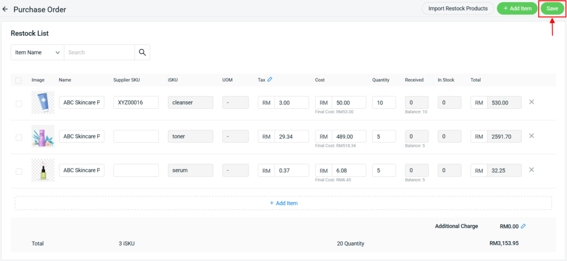The width and height of the screenshot is (567, 261).
Task: Edit tax using the pencil icon
Action: [x=270, y=80]
